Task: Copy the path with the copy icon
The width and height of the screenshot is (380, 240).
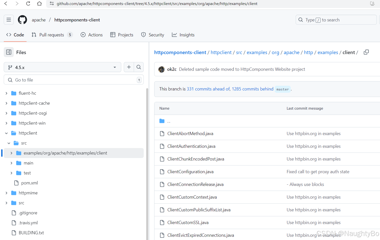Action: (x=366, y=52)
